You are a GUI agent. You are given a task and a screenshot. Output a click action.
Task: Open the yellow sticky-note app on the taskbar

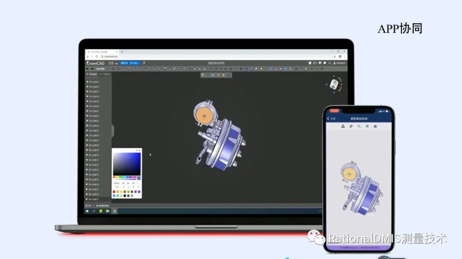coord(101,211)
